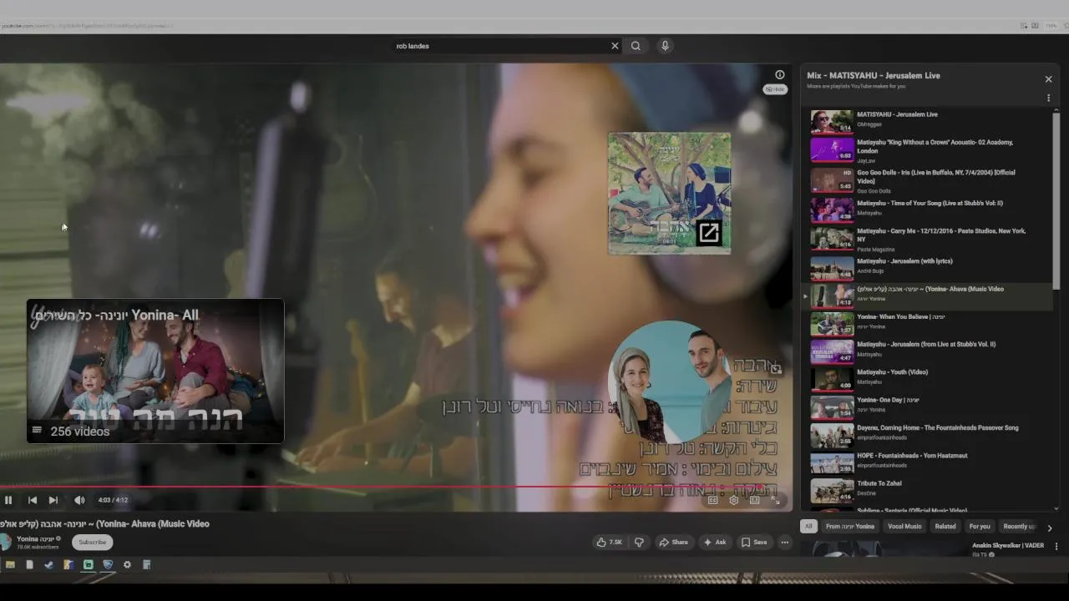Select the From Yonina filter chip
1069x601 pixels.
coord(850,527)
